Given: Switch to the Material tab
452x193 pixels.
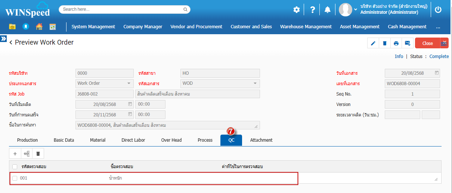Looking at the screenshot, I should click(97, 140).
